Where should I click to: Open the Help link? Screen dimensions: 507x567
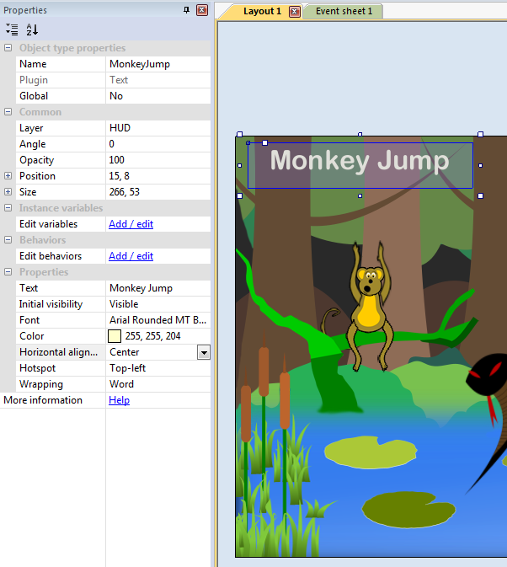click(120, 400)
